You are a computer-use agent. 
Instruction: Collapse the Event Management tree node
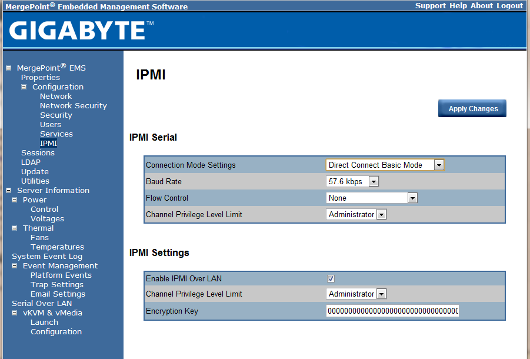15,266
